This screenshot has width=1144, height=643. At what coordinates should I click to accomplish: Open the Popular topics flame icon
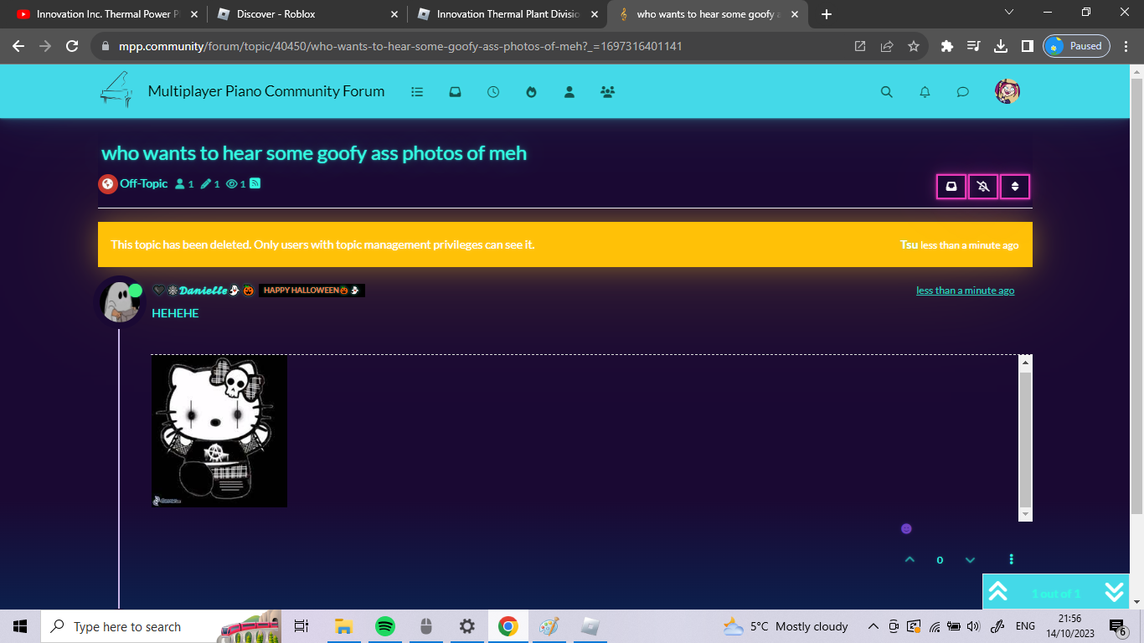click(x=531, y=92)
